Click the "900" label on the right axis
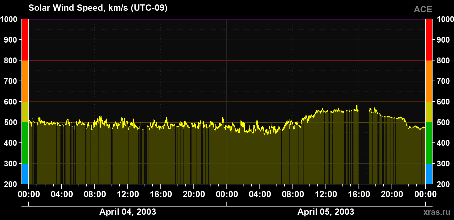454x220 pixels. [443, 40]
